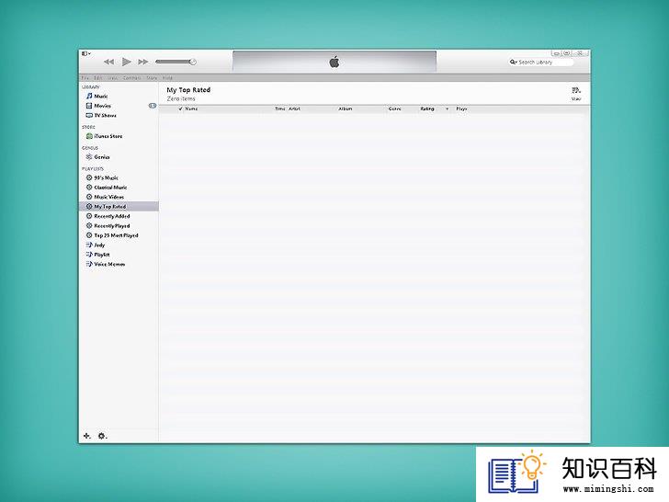This screenshot has height=502, width=669.
Task: Click the My Top Rated playlist title
Action: pyautogui.click(x=188, y=90)
